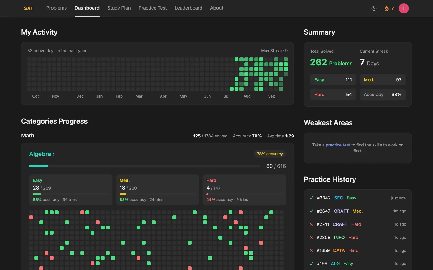Open the T user avatar menu
This screenshot has height=270, width=433.
404,8
